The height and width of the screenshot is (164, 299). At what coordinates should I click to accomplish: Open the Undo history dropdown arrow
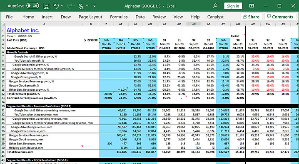[x=62, y=6]
